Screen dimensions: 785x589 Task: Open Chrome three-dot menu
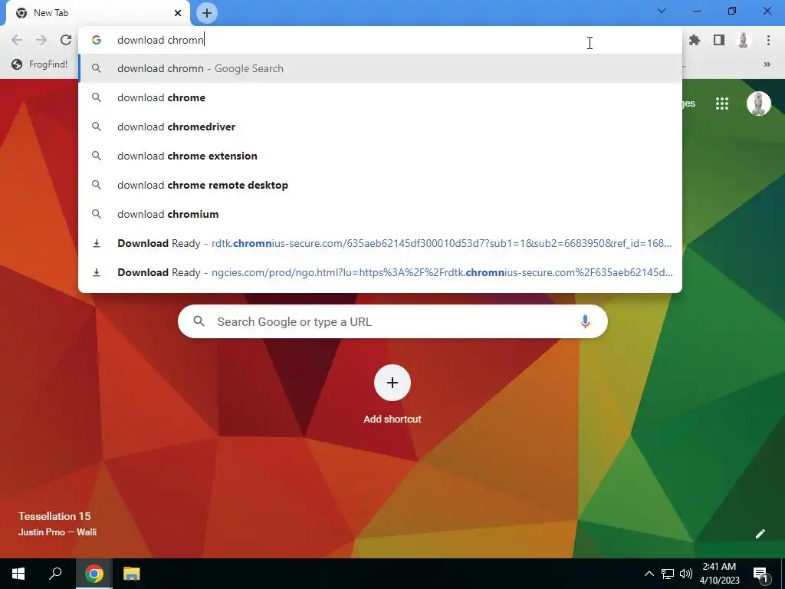pos(768,40)
